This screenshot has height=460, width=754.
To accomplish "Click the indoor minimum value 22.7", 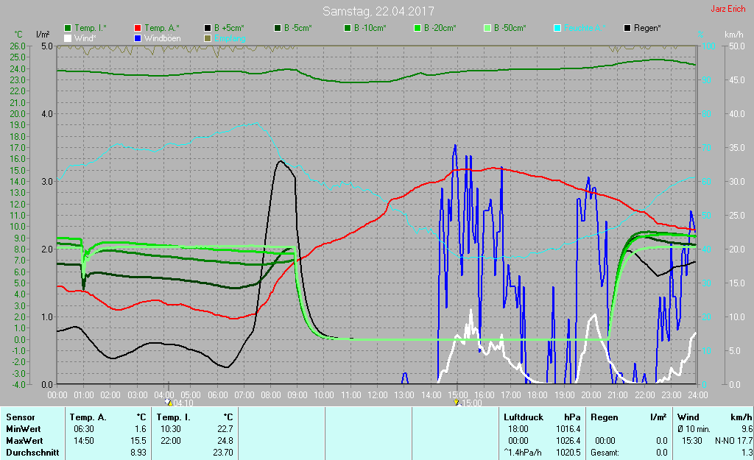I will point(225,429).
